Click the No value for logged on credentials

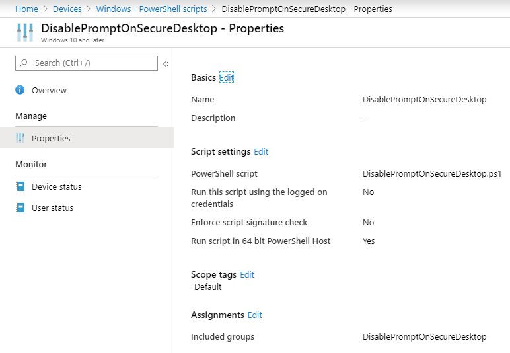[x=368, y=192]
